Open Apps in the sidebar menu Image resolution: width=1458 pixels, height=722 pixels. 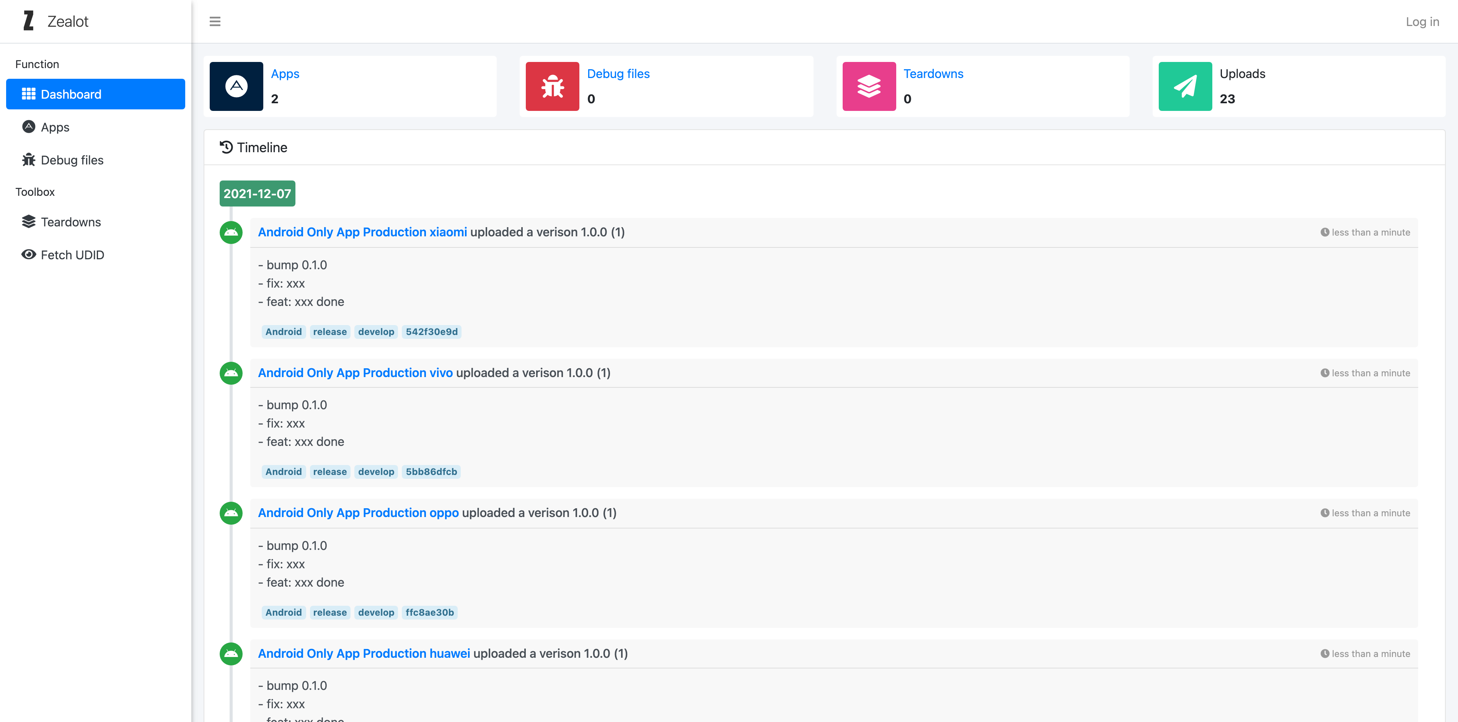96,127
